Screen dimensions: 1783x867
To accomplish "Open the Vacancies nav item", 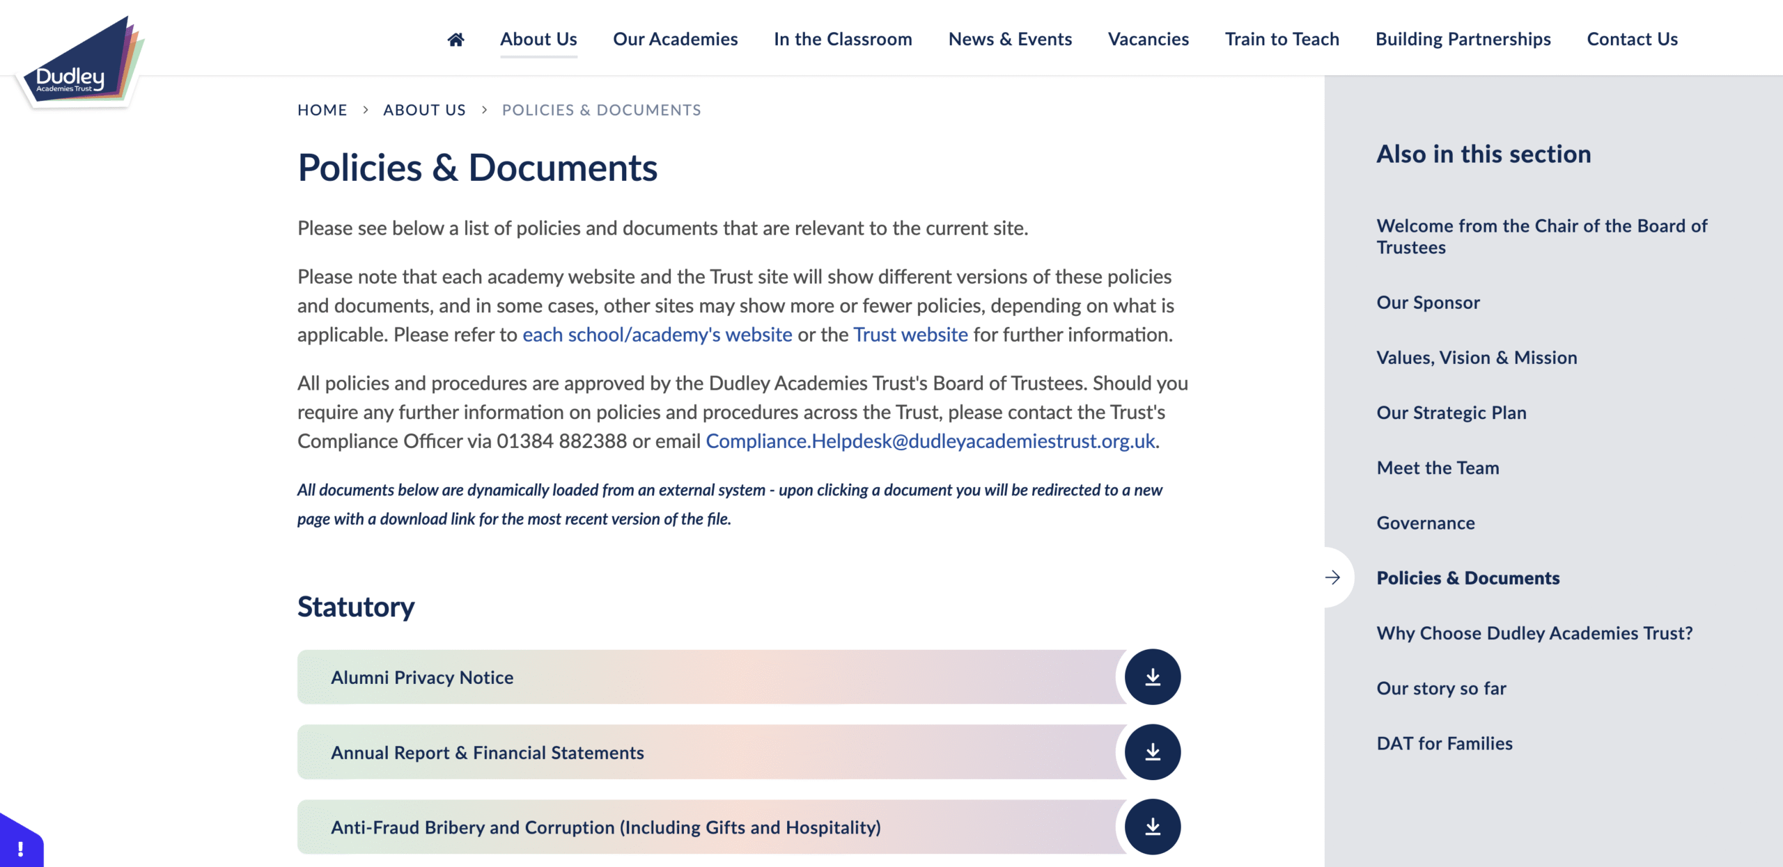I will coord(1148,40).
